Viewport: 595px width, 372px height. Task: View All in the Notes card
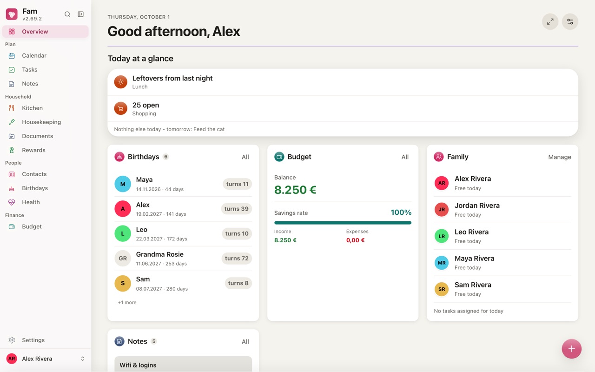(x=245, y=342)
